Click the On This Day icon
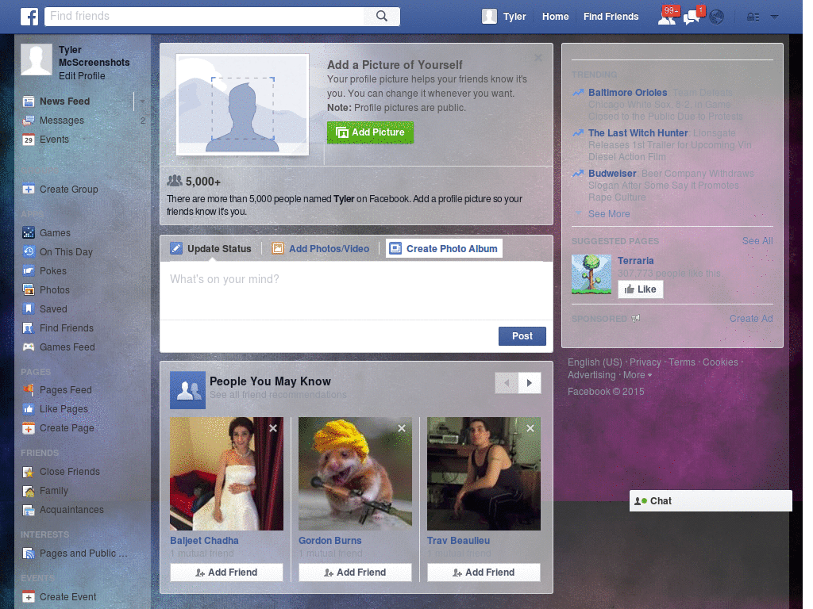Image resolution: width=813 pixels, height=609 pixels. tap(29, 252)
